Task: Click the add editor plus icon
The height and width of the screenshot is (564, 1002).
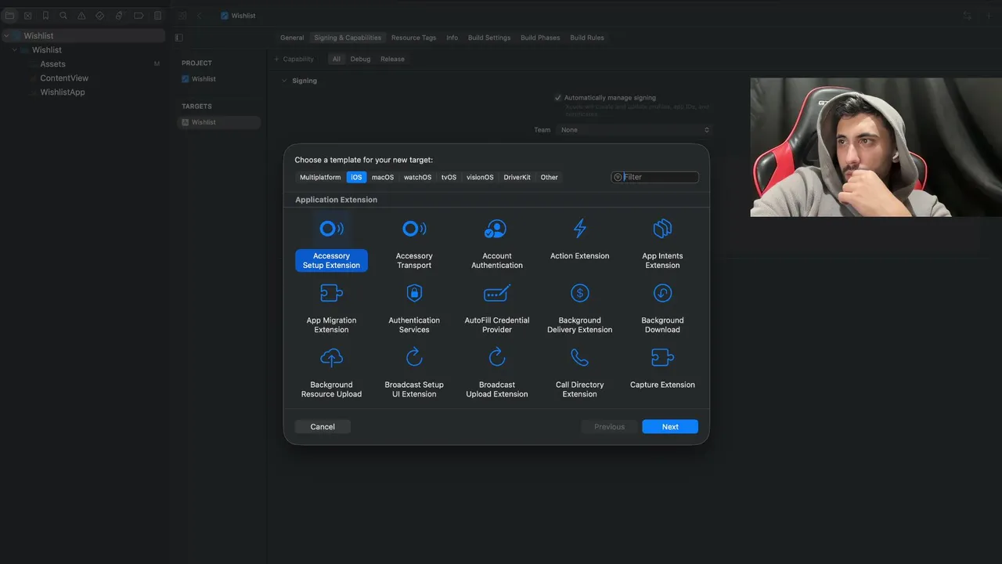Action: pyautogui.click(x=987, y=16)
